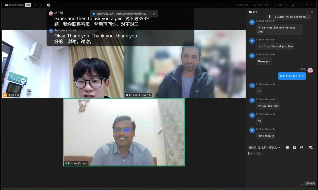Toggle Krishna Kishore's microphone icon on tile
Image resolution: width=318 pixels, height=190 pixels.
(66, 164)
